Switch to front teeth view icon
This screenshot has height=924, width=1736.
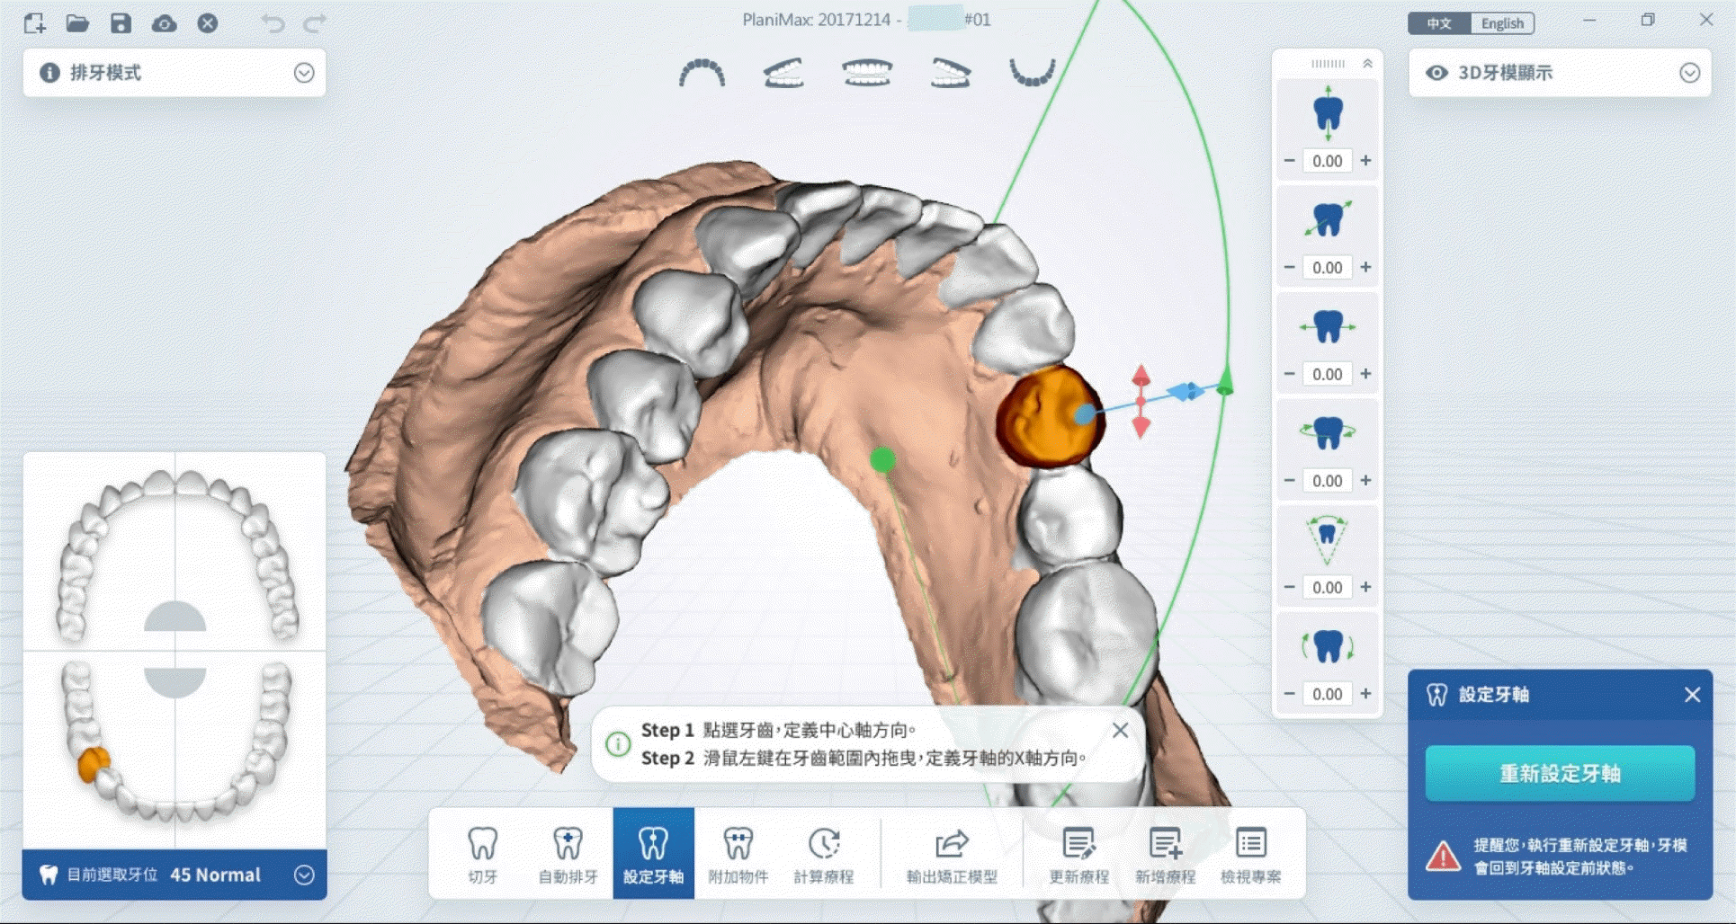[867, 73]
